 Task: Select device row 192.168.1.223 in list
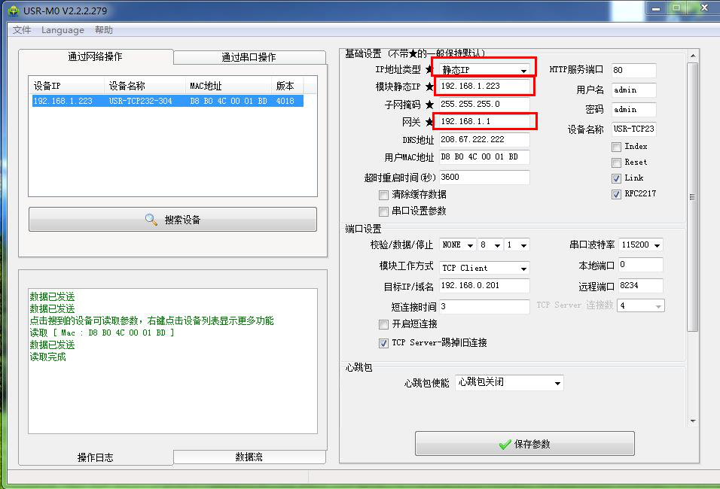click(x=168, y=101)
